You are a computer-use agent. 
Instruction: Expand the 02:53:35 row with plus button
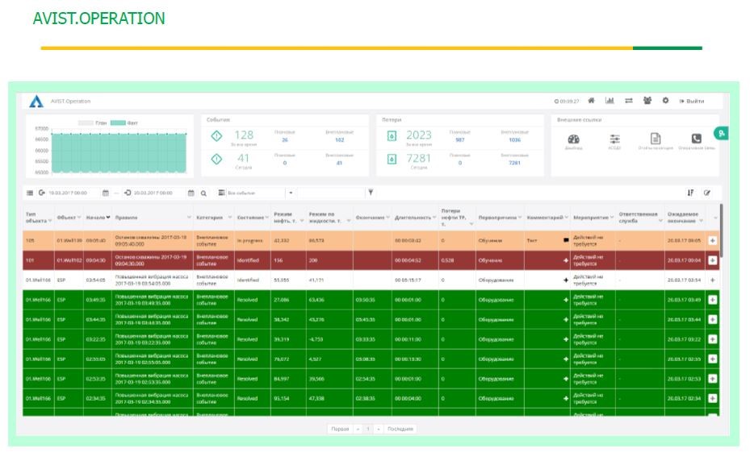point(712,379)
